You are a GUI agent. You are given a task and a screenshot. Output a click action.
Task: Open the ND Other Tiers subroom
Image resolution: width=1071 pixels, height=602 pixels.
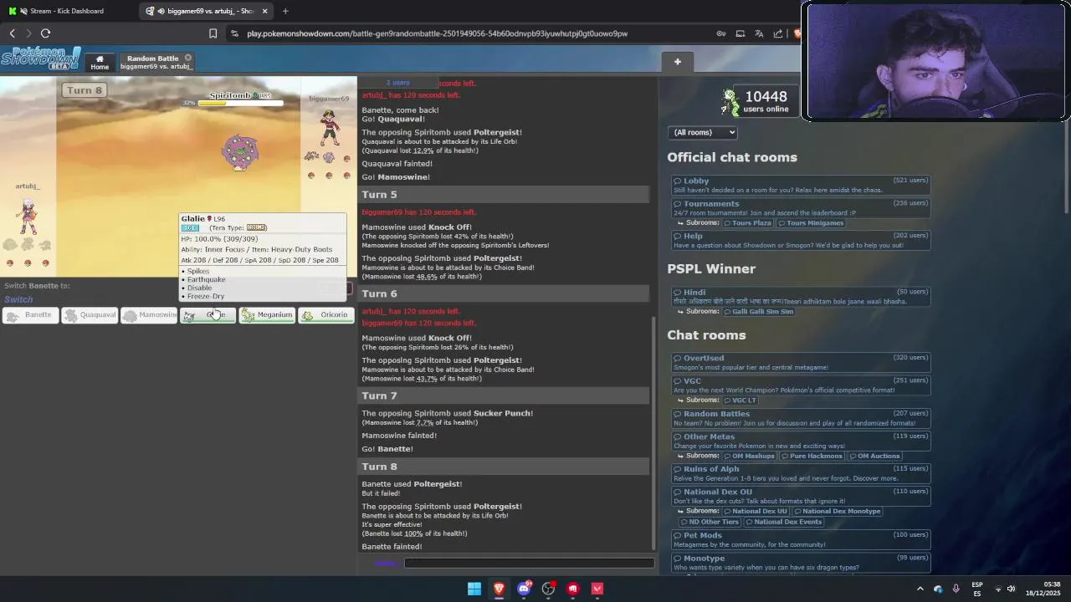(708, 523)
